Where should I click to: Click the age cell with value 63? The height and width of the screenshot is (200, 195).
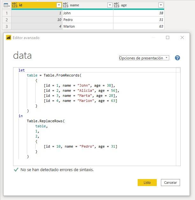[x=139, y=26]
